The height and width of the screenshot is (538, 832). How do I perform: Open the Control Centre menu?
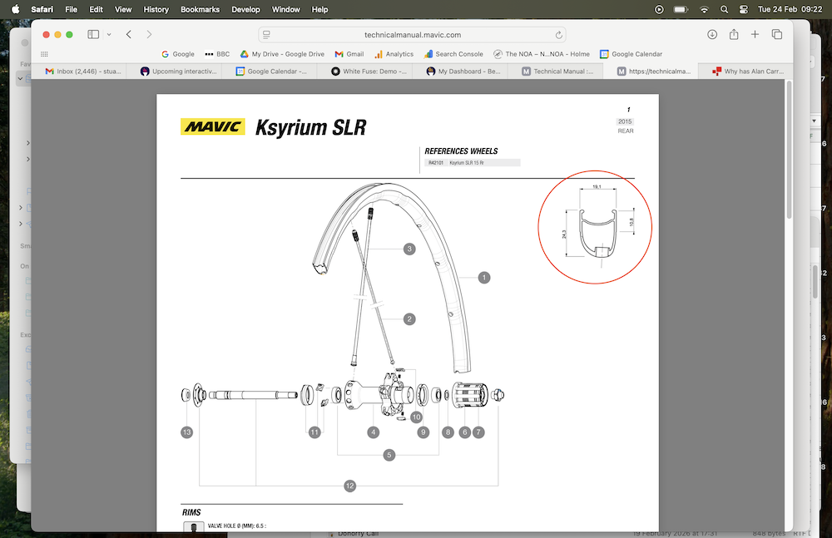coord(742,9)
